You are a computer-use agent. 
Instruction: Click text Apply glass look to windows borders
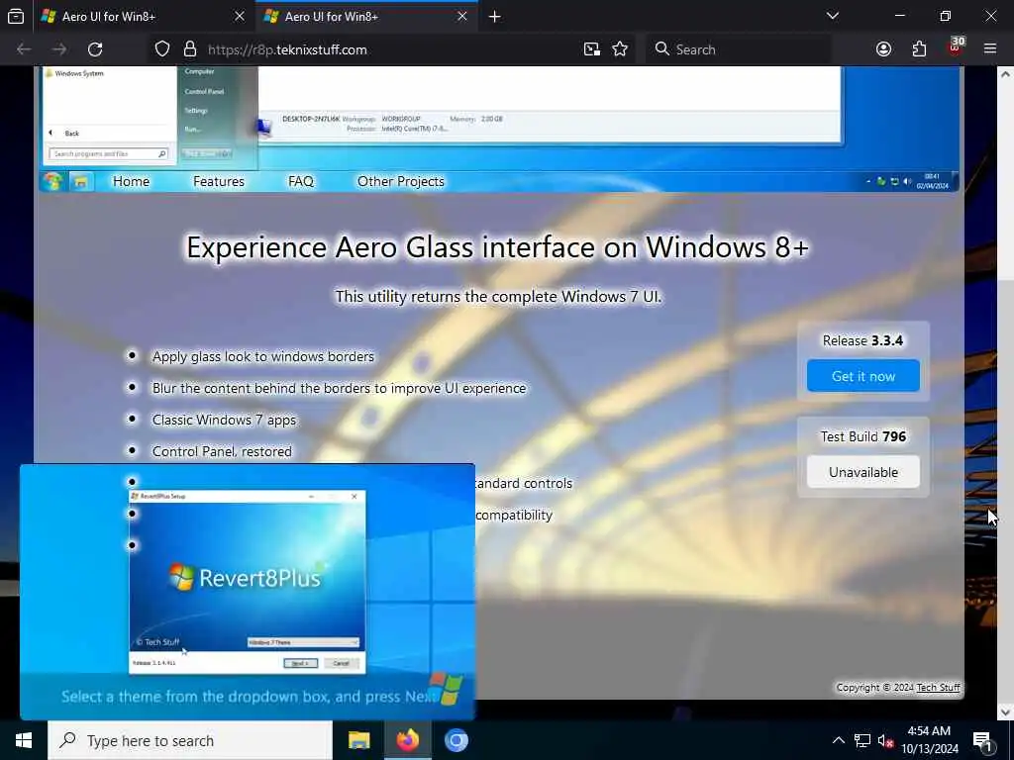[263, 356]
